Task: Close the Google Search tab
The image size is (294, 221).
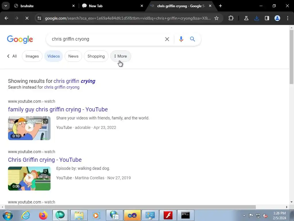Action: (210, 6)
